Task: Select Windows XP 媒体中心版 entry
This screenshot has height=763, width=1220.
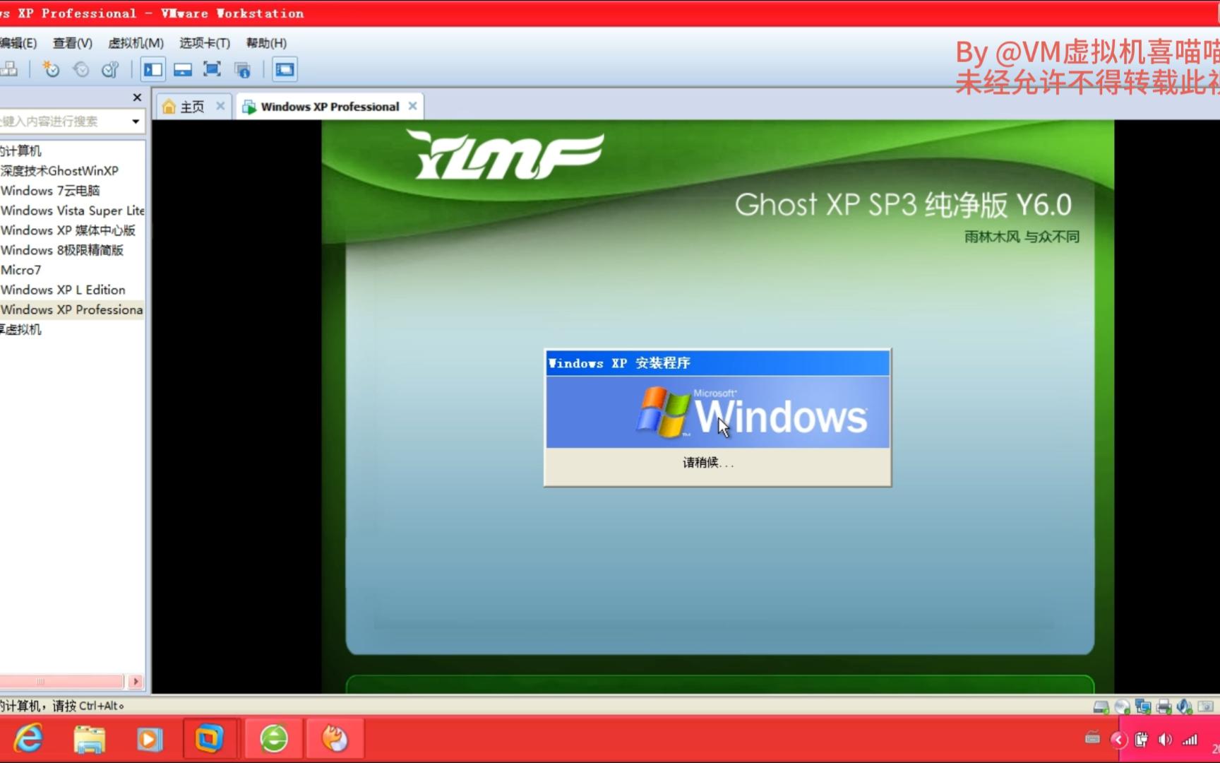Action: coord(68,230)
